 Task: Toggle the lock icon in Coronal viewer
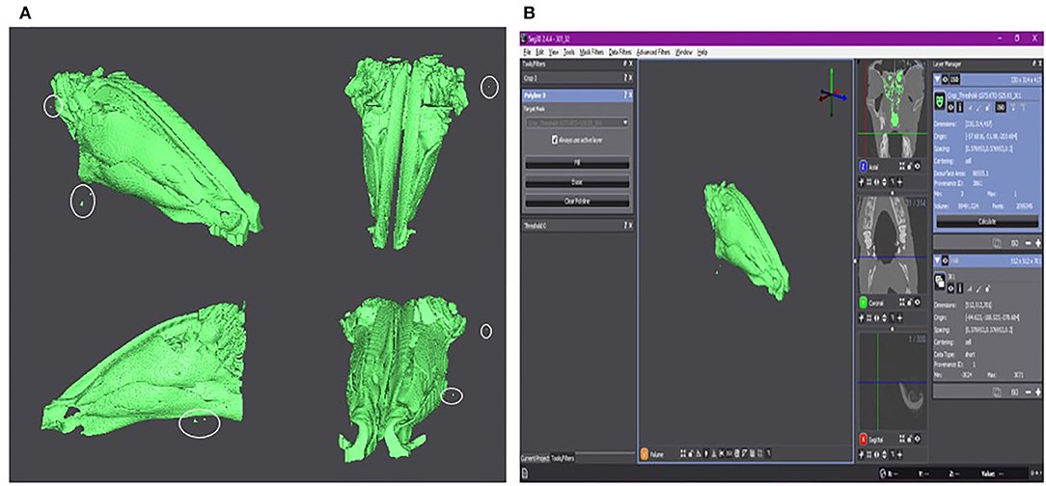tap(909, 303)
